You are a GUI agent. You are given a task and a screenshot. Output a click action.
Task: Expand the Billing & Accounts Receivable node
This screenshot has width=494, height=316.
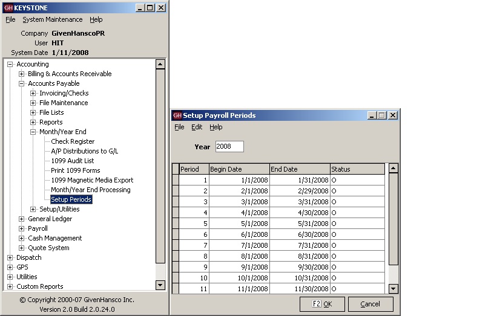point(21,74)
